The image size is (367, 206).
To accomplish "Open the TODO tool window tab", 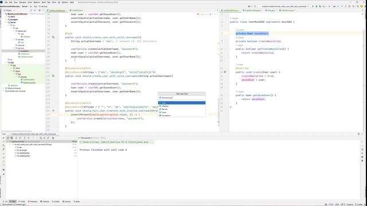I will [22, 201].
